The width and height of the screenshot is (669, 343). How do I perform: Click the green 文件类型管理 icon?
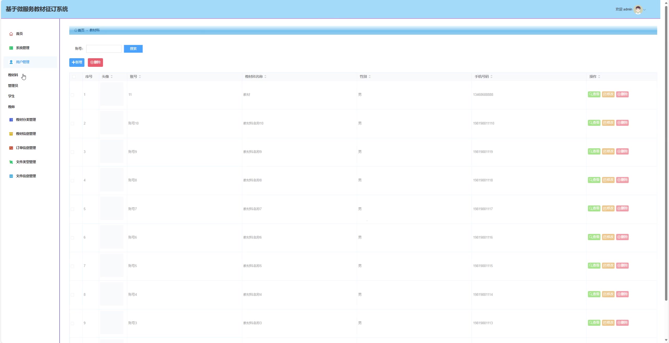point(11,162)
